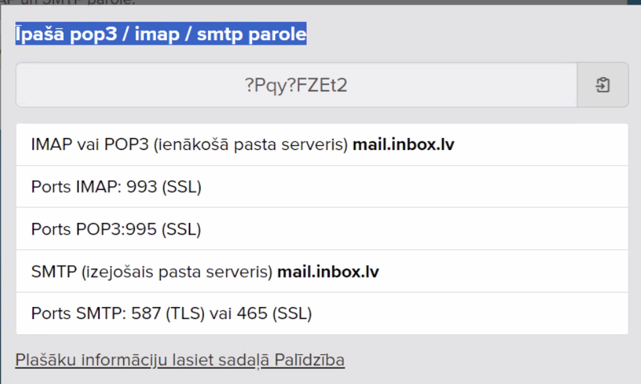Image resolution: width=641 pixels, height=384 pixels.
Task: Click bold mail.inbox.lv in the IMAP row
Action: click(x=403, y=145)
